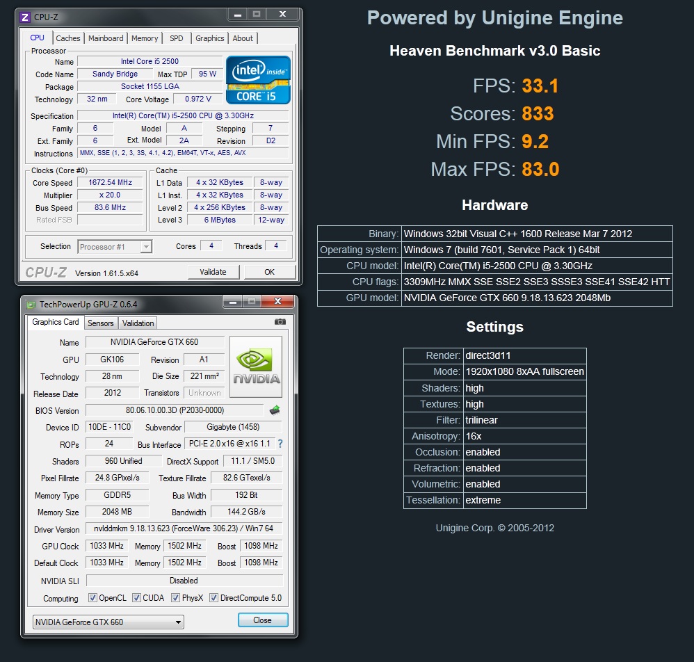694x662 pixels.
Task: Click the Cores count value
Action: click(x=211, y=245)
